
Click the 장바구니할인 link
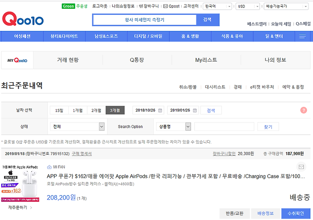[x=224, y=154]
